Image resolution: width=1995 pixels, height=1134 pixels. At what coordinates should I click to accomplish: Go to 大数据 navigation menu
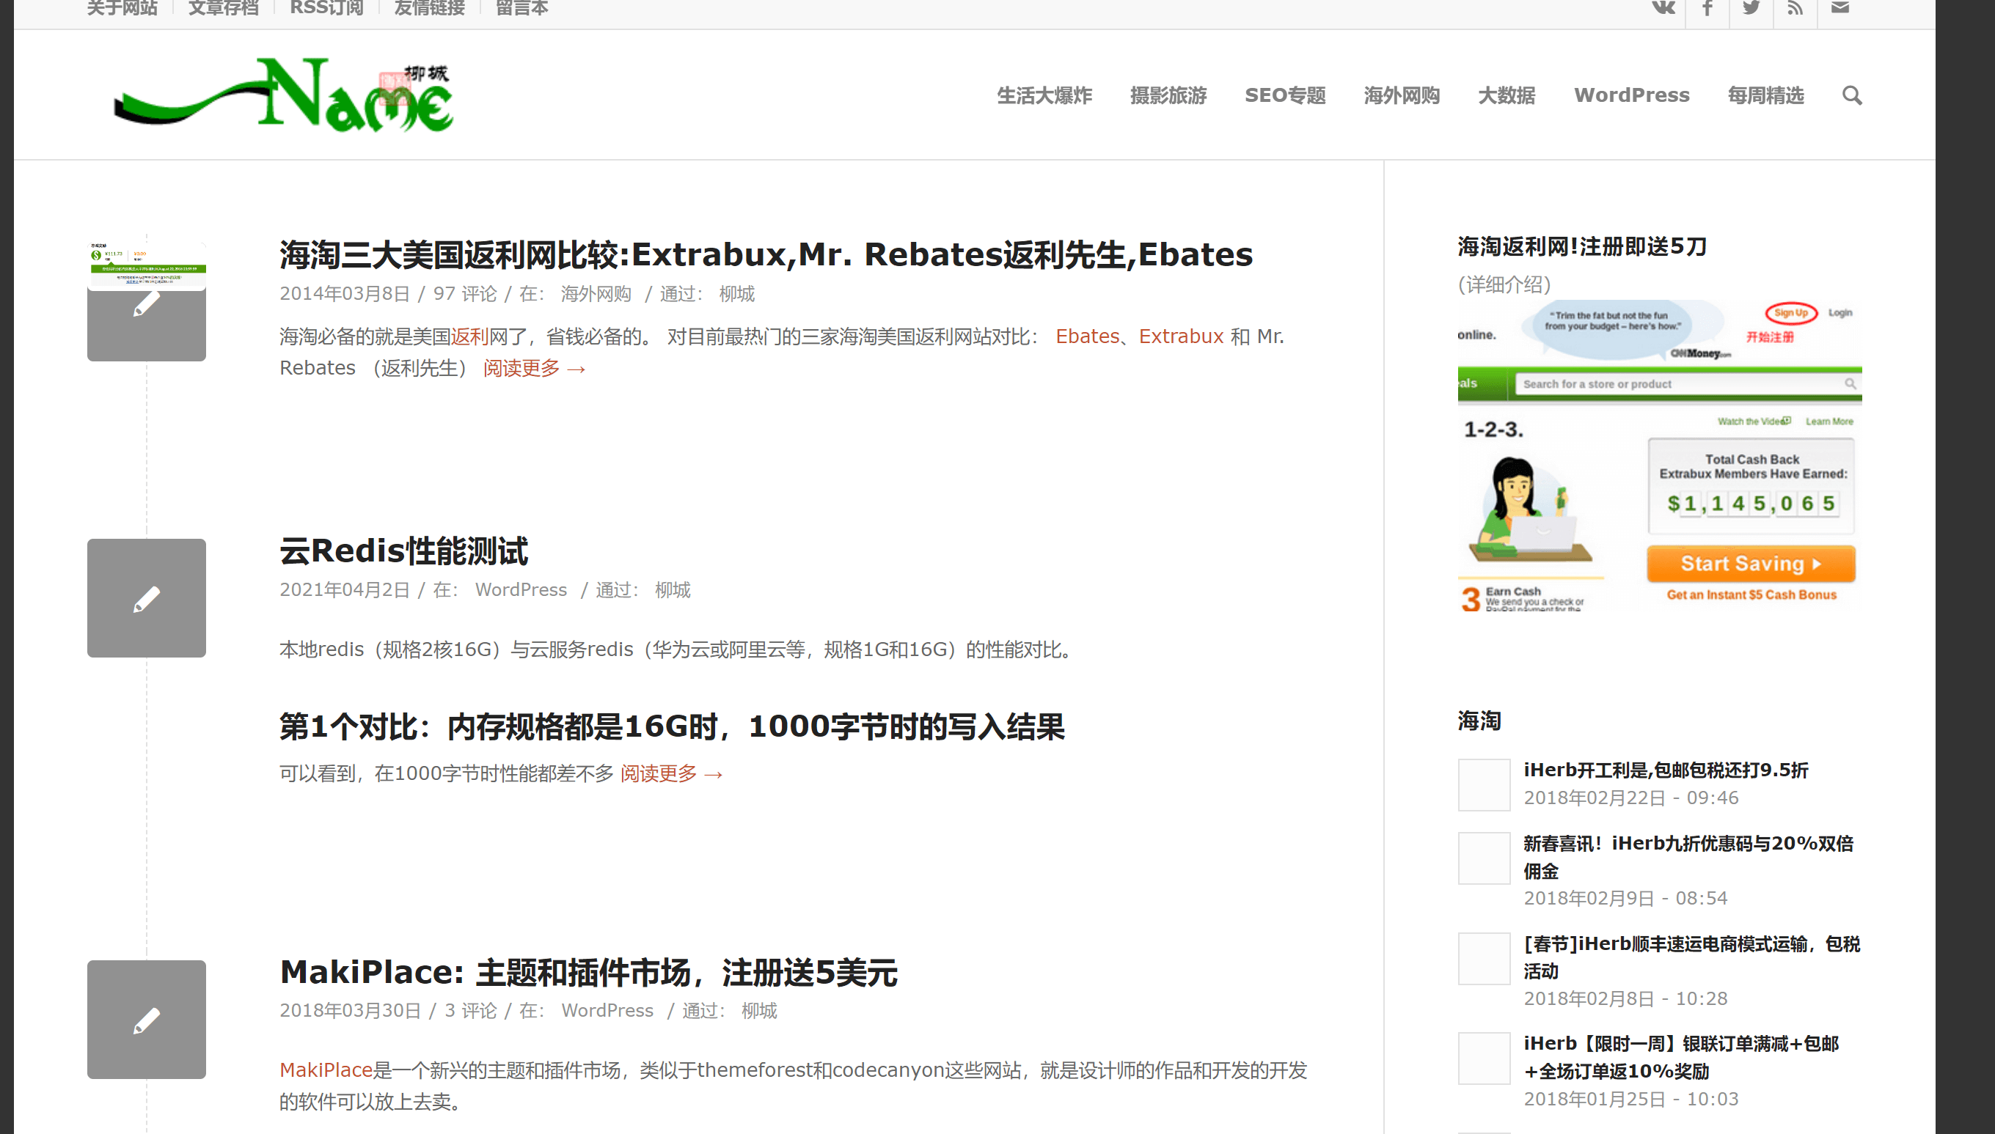coord(1507,95)
